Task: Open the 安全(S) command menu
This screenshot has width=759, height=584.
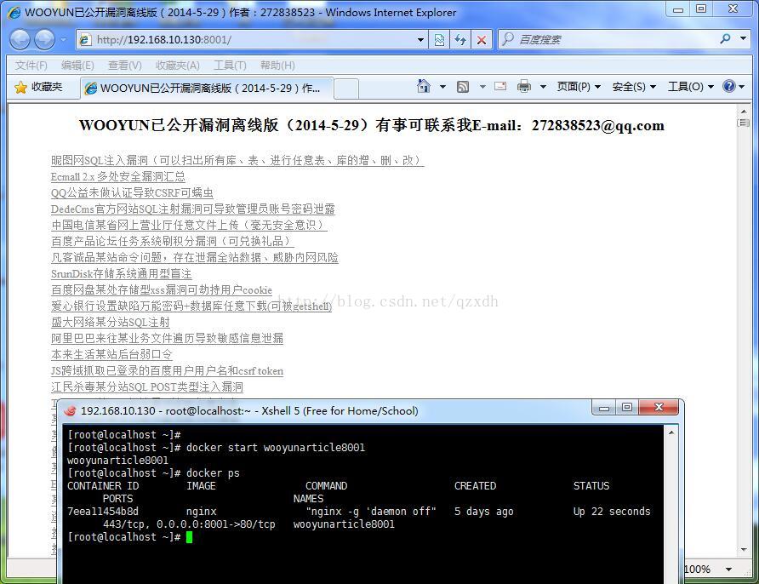Action: (x=634, y=87)
